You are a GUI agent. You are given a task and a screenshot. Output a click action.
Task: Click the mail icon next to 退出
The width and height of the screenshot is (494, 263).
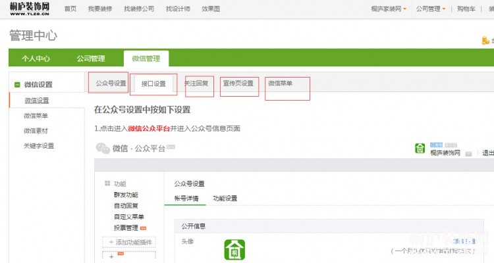click(468, 153)
